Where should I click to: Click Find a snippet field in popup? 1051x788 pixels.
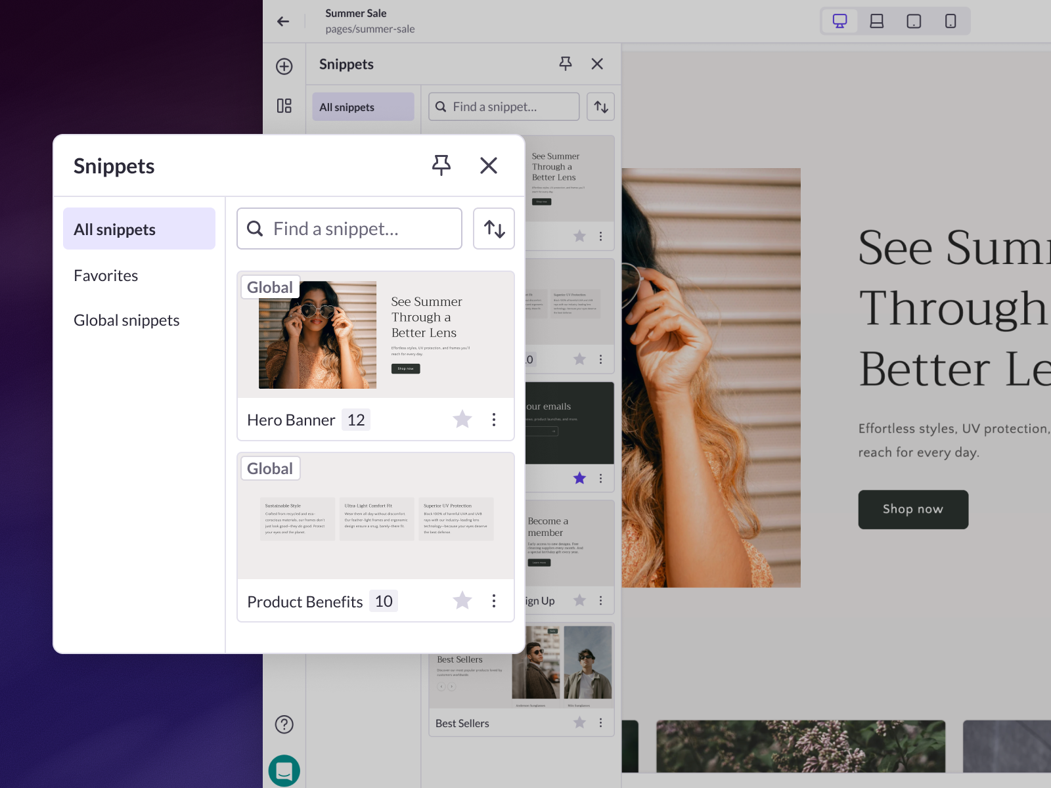click(x=349, y=229)
